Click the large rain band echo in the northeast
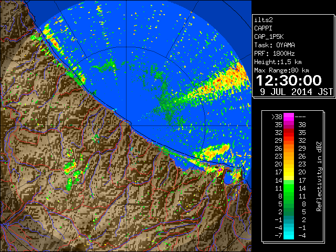Screen dimensions: 336x252 point(218,83)
